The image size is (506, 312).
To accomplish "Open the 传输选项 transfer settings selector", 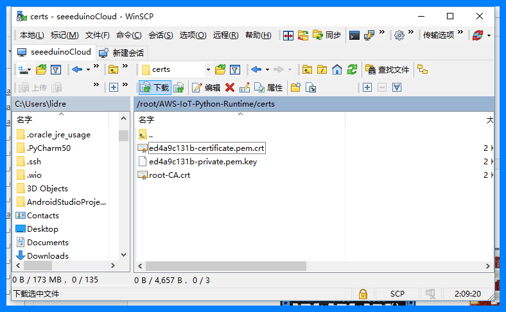I will coord(439,35).
